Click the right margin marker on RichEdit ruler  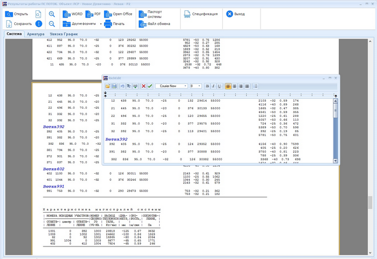click(335, 96)
